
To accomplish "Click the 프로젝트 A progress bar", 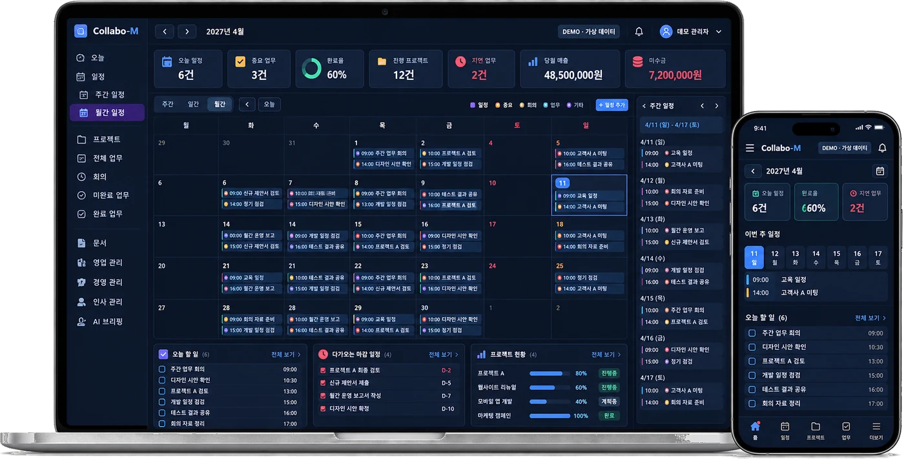I will coord(549,373).
